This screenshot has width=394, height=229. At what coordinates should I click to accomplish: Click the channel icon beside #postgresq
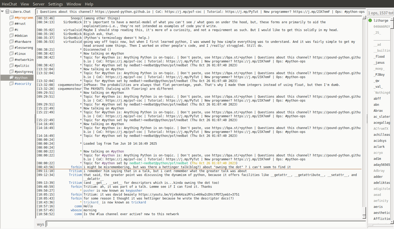pyautogui.click(x=12, y=72)
